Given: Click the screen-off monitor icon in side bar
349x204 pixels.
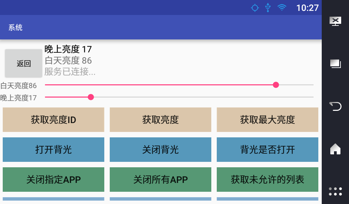Looking at the screenshot, I should click(335, 21).
